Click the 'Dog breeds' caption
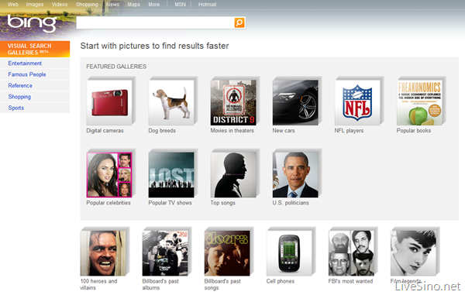The height and width of the screenshot is (295, 465). 162,131
